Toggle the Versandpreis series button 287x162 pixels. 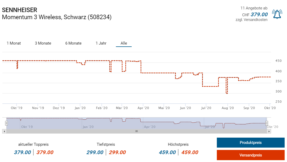[x=250, y=155]
